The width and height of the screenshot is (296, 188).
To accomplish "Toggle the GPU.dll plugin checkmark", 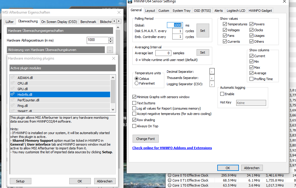I will [x=13, y=89].
